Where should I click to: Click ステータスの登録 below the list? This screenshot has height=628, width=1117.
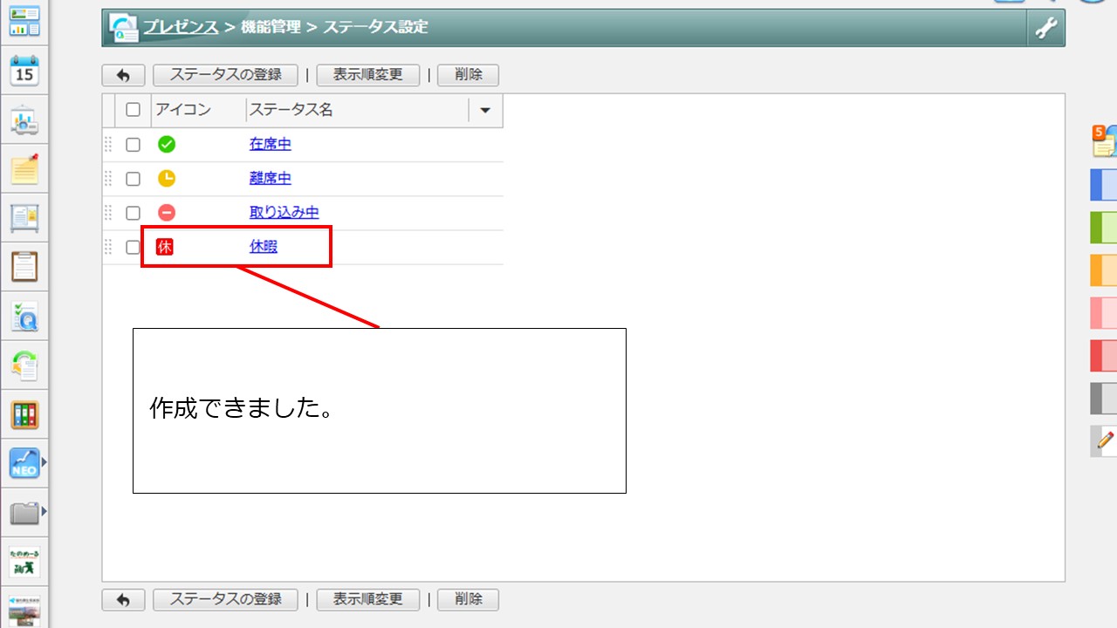225,600
